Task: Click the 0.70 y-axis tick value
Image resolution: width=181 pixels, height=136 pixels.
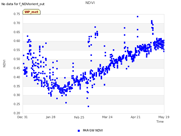Action: [x=17, y=23]
